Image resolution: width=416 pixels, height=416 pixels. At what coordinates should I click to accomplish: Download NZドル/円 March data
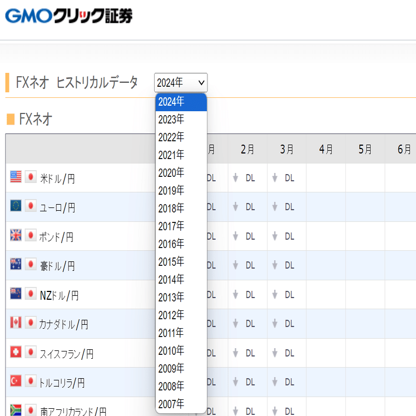[283, 295]
